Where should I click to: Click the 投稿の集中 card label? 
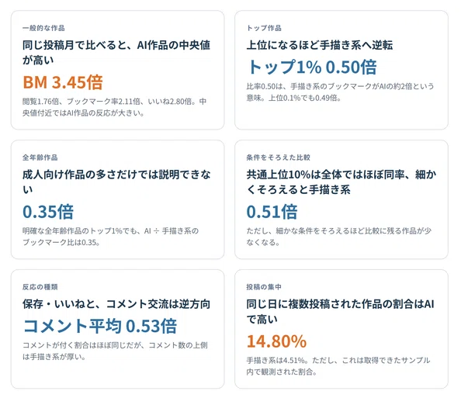[264, 287]
